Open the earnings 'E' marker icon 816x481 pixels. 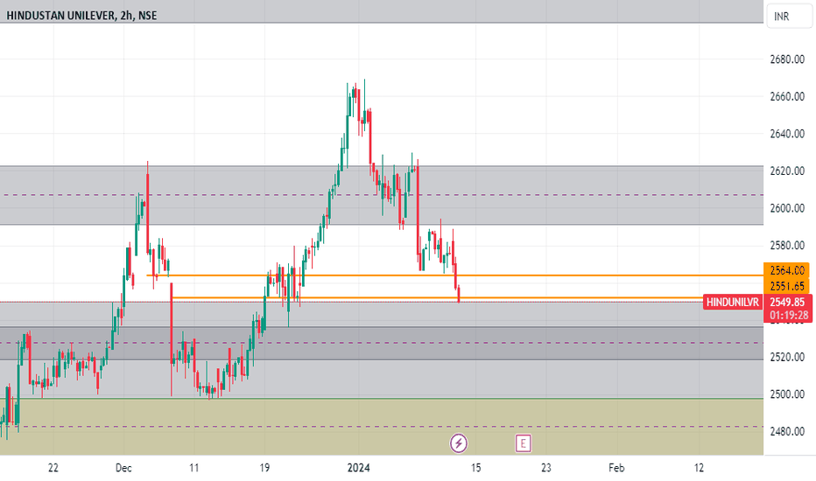523,443
